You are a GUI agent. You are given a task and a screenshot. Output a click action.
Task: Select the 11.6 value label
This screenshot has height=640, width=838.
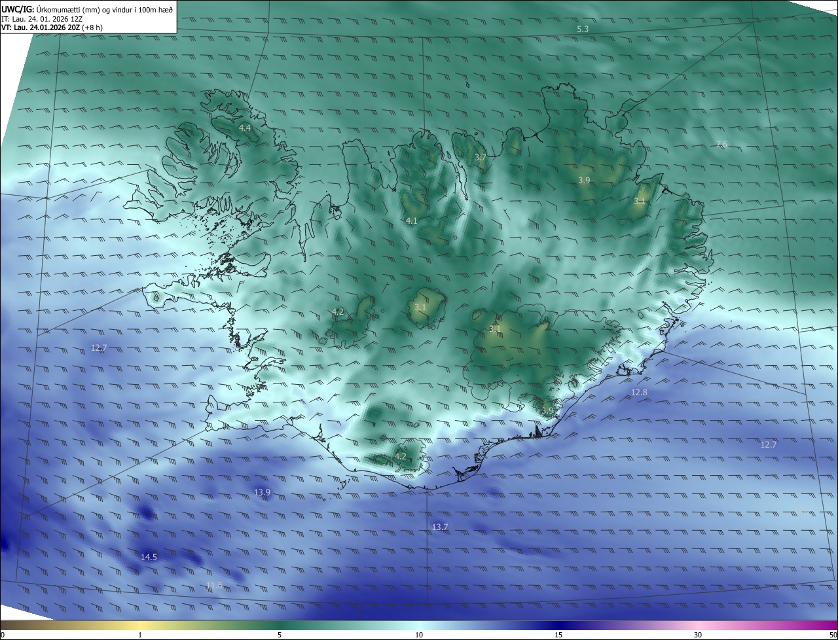(214, 586)
